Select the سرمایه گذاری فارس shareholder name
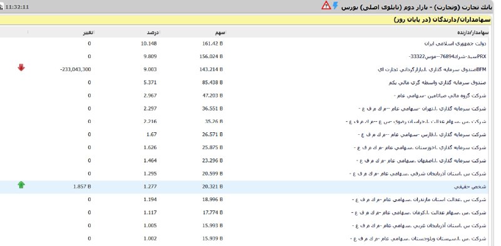501x246 pixels. pos(422,135)
